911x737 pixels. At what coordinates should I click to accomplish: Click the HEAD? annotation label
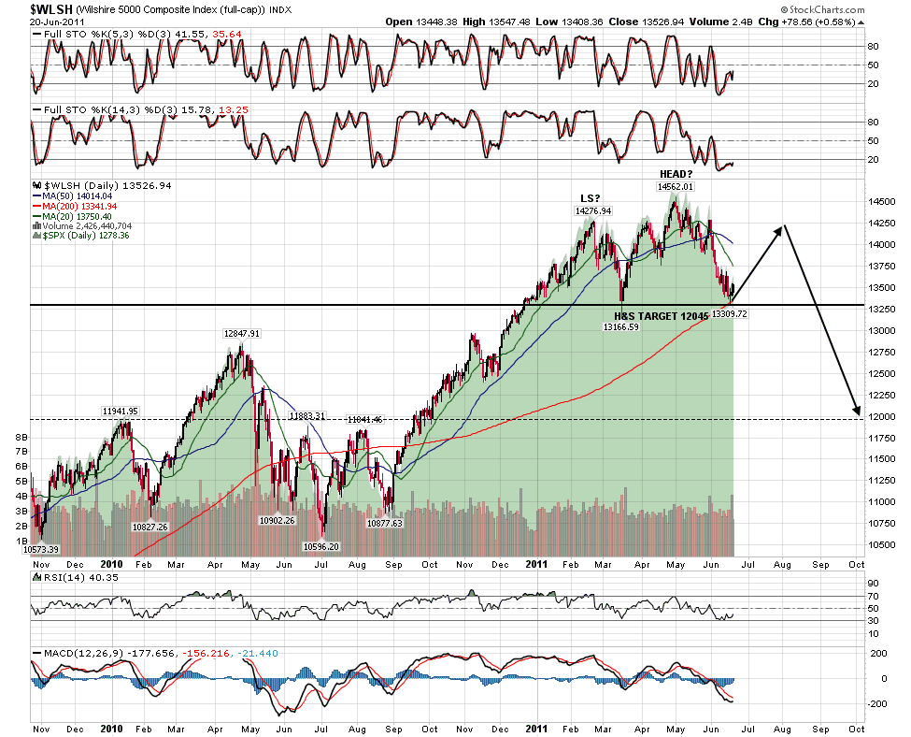pos(676,174)
